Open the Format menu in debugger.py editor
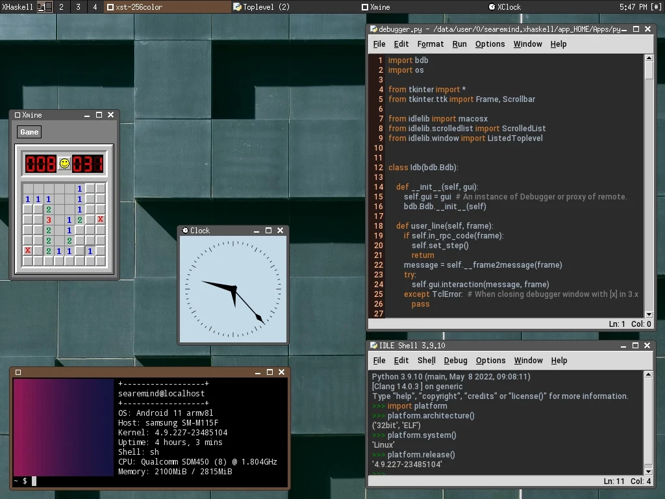The height and width of the screenshot is (499, 665). 431,44
